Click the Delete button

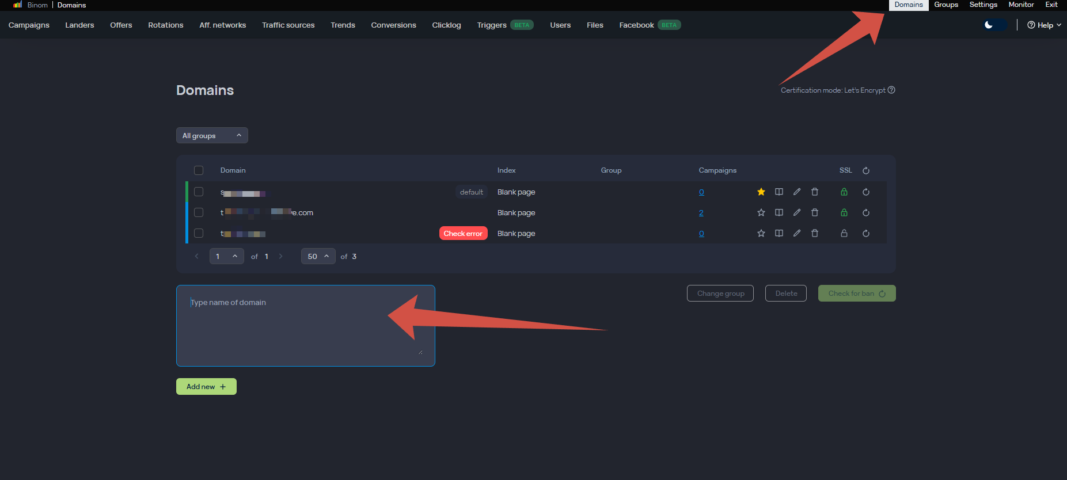click(x=786, y=293)
